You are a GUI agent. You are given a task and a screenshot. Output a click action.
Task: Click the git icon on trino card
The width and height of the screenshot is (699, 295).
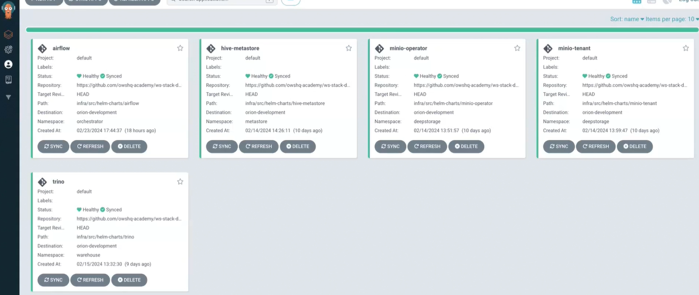point(43,182)
